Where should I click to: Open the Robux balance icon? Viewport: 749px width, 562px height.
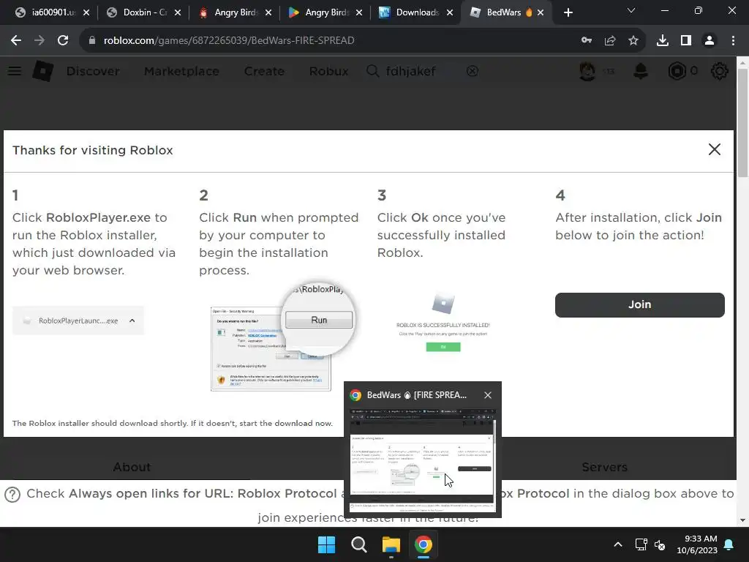[677, 71]
